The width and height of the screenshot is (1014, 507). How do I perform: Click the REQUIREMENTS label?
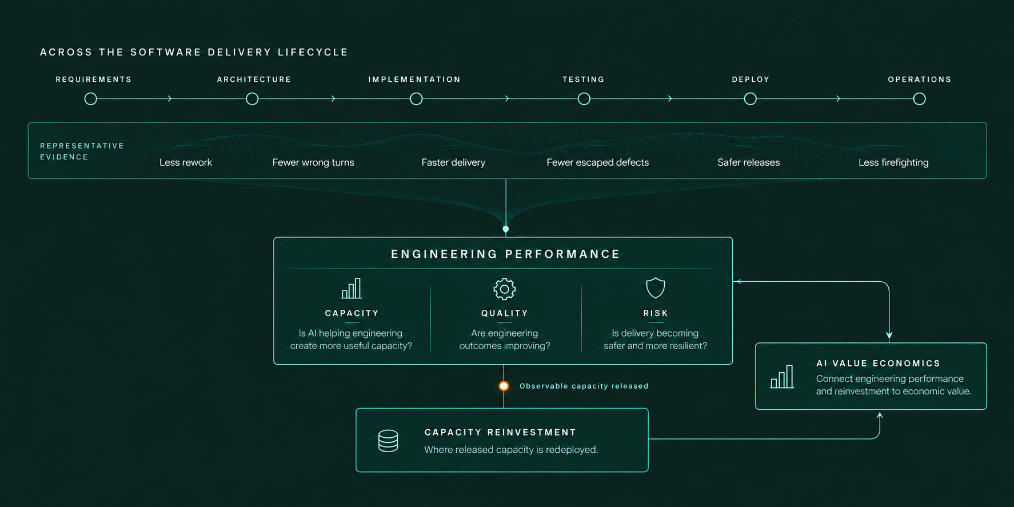click(x=94, y=79)
